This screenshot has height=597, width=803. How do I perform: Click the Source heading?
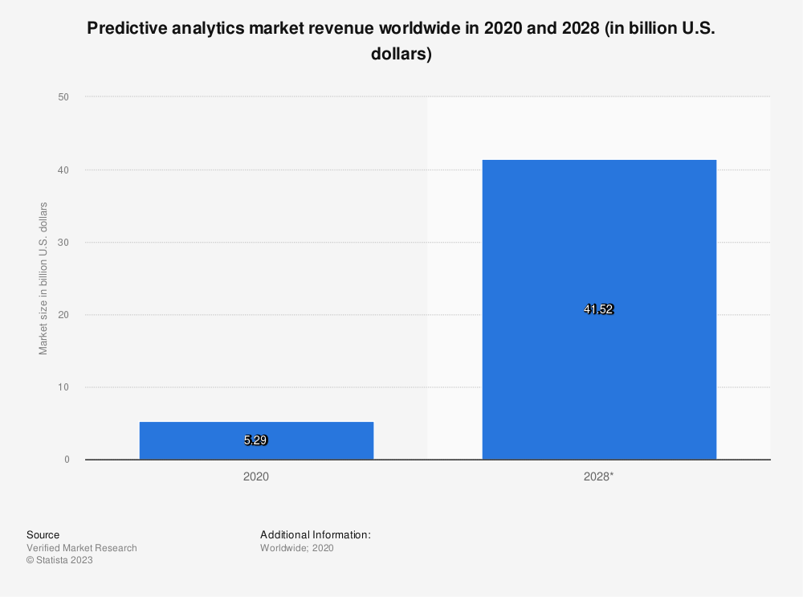click(43, 535)
